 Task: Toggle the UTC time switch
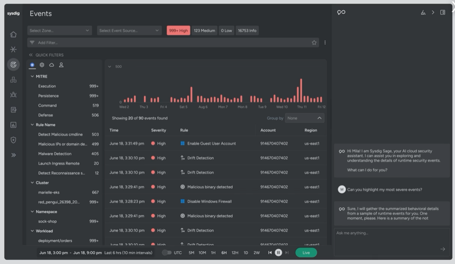pyautogui.click(x=167, y=253)
